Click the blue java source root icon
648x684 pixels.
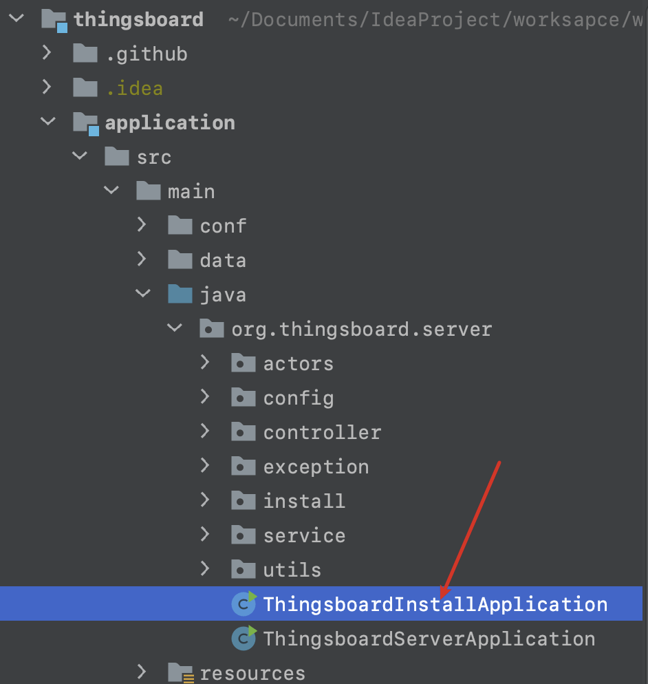180,294
